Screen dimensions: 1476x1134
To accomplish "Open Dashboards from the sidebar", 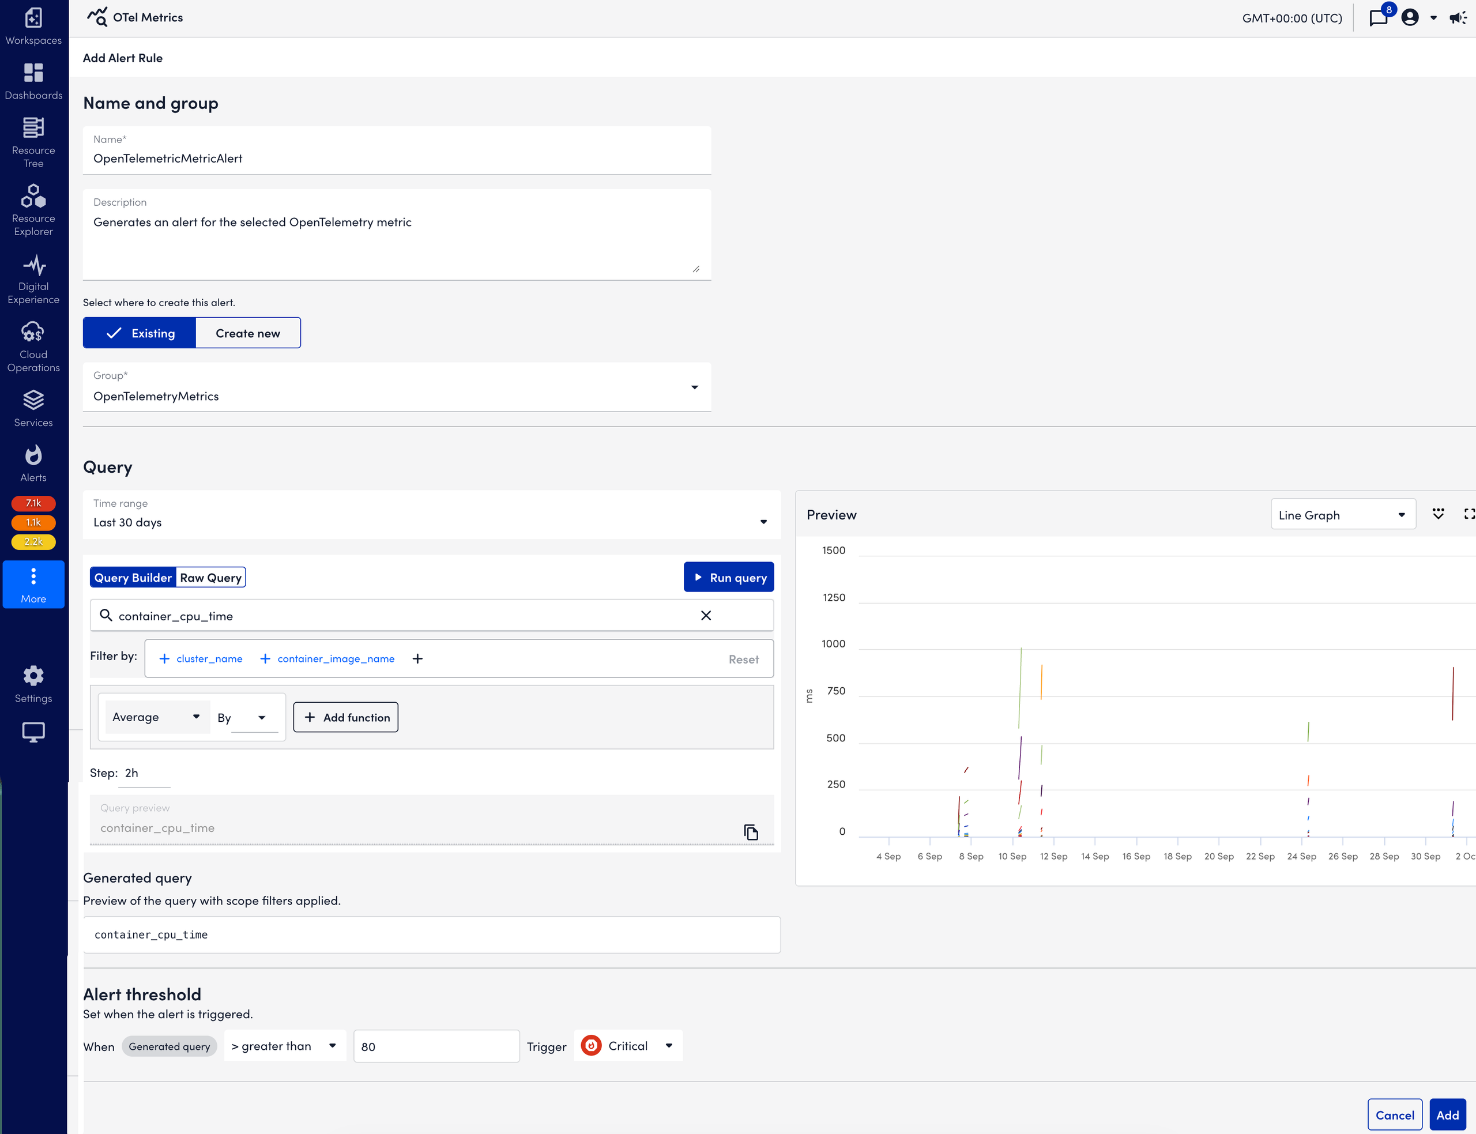I will point(33,81).
